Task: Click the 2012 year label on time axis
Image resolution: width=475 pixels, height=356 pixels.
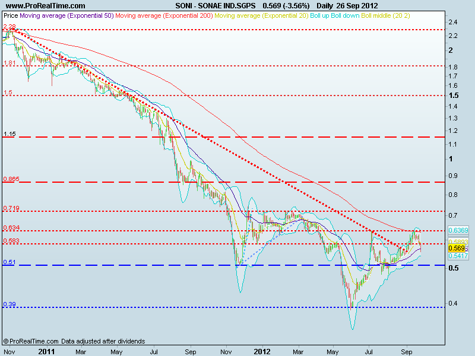Action: tap(262, 351)
